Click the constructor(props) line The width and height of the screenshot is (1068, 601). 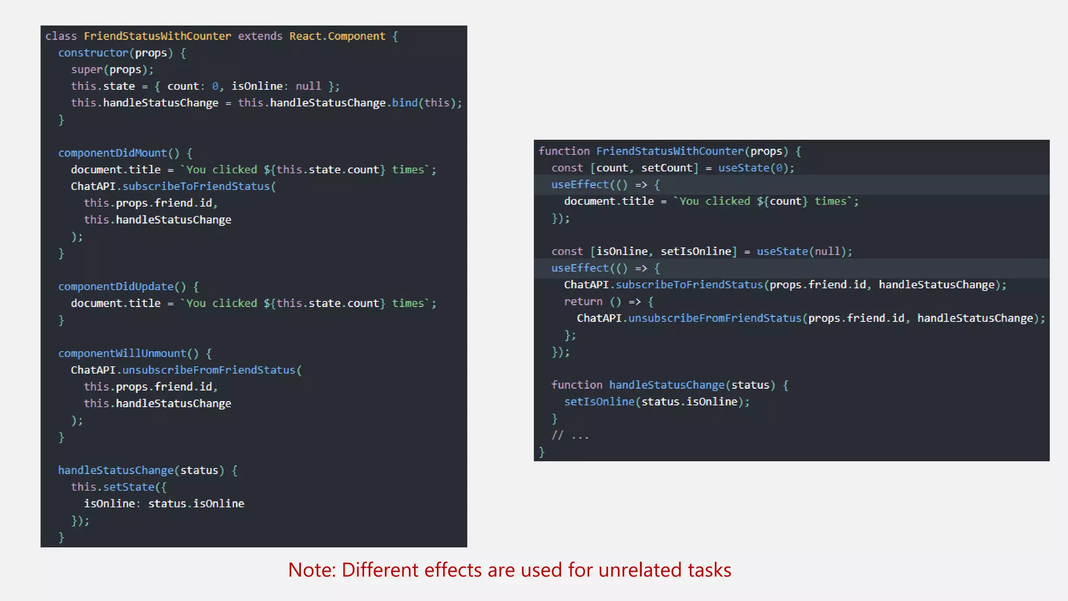click(x=122, y=53)
